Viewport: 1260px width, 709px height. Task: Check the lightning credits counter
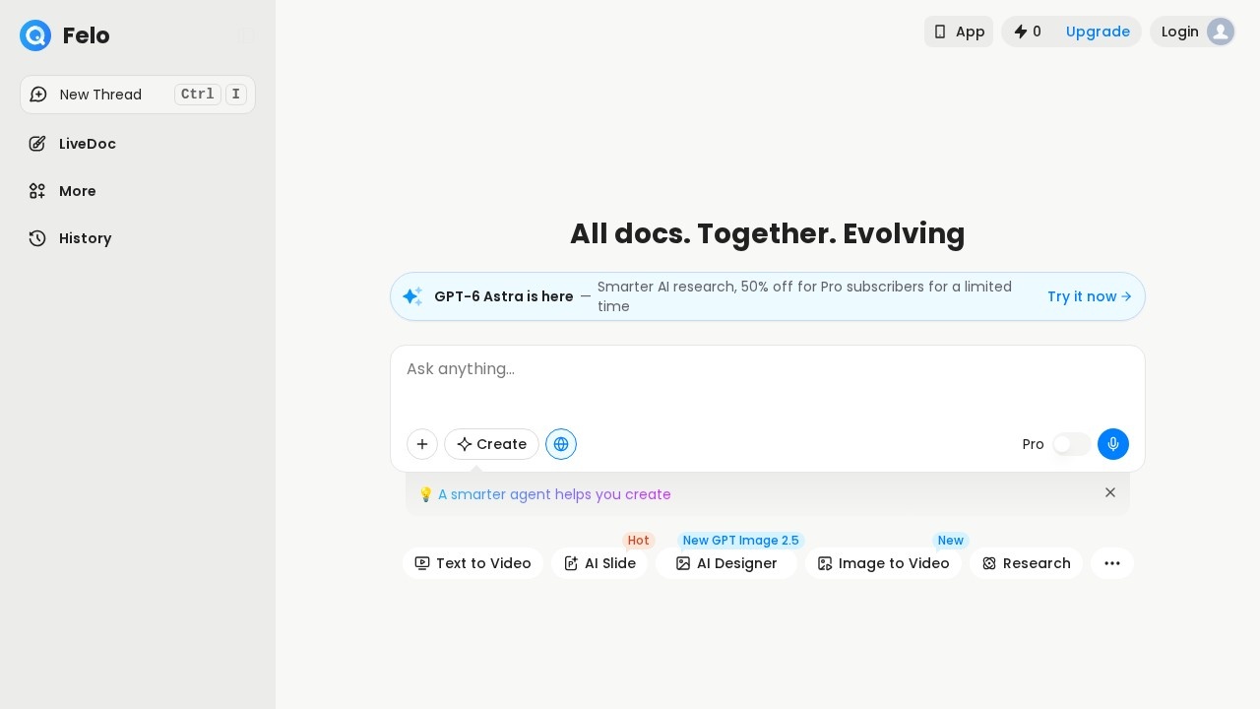click(x=1028, y=32)
